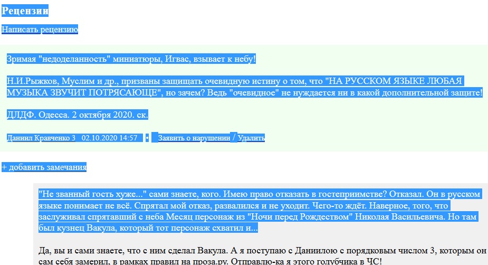
Task: Click the 'Рецензии' heading
Action: pyautogui.click(x=25, y=11)
